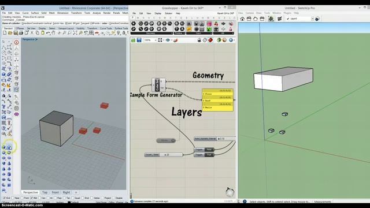Screen dimensions: 370x208
Task: Click the cherry icon in Grasshopper ribbon
Action: point(216,24)
